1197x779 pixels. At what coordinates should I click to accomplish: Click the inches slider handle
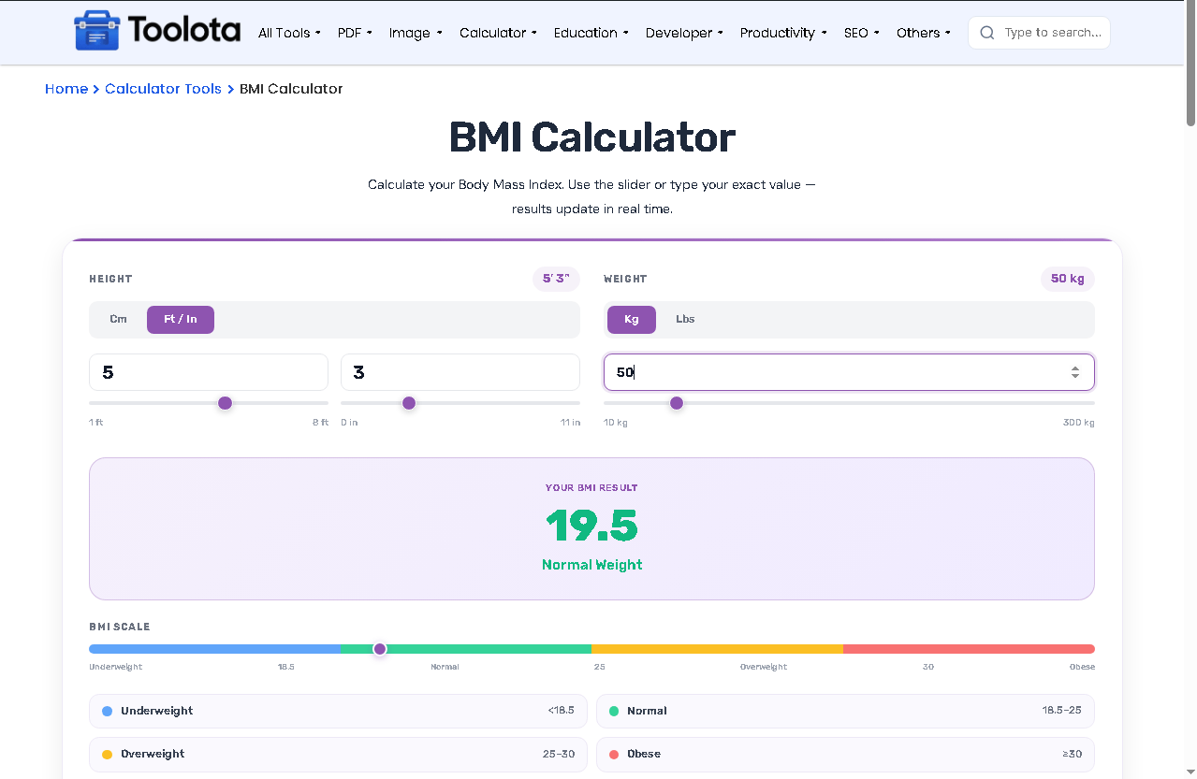tap(409, 403)
